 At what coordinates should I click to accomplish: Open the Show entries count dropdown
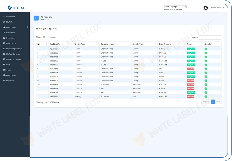pyautogui.click(x=45, y=37)
